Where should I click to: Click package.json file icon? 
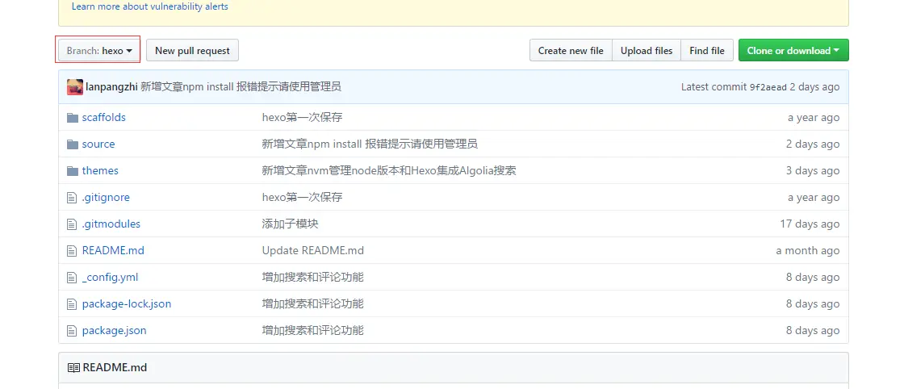72,331
